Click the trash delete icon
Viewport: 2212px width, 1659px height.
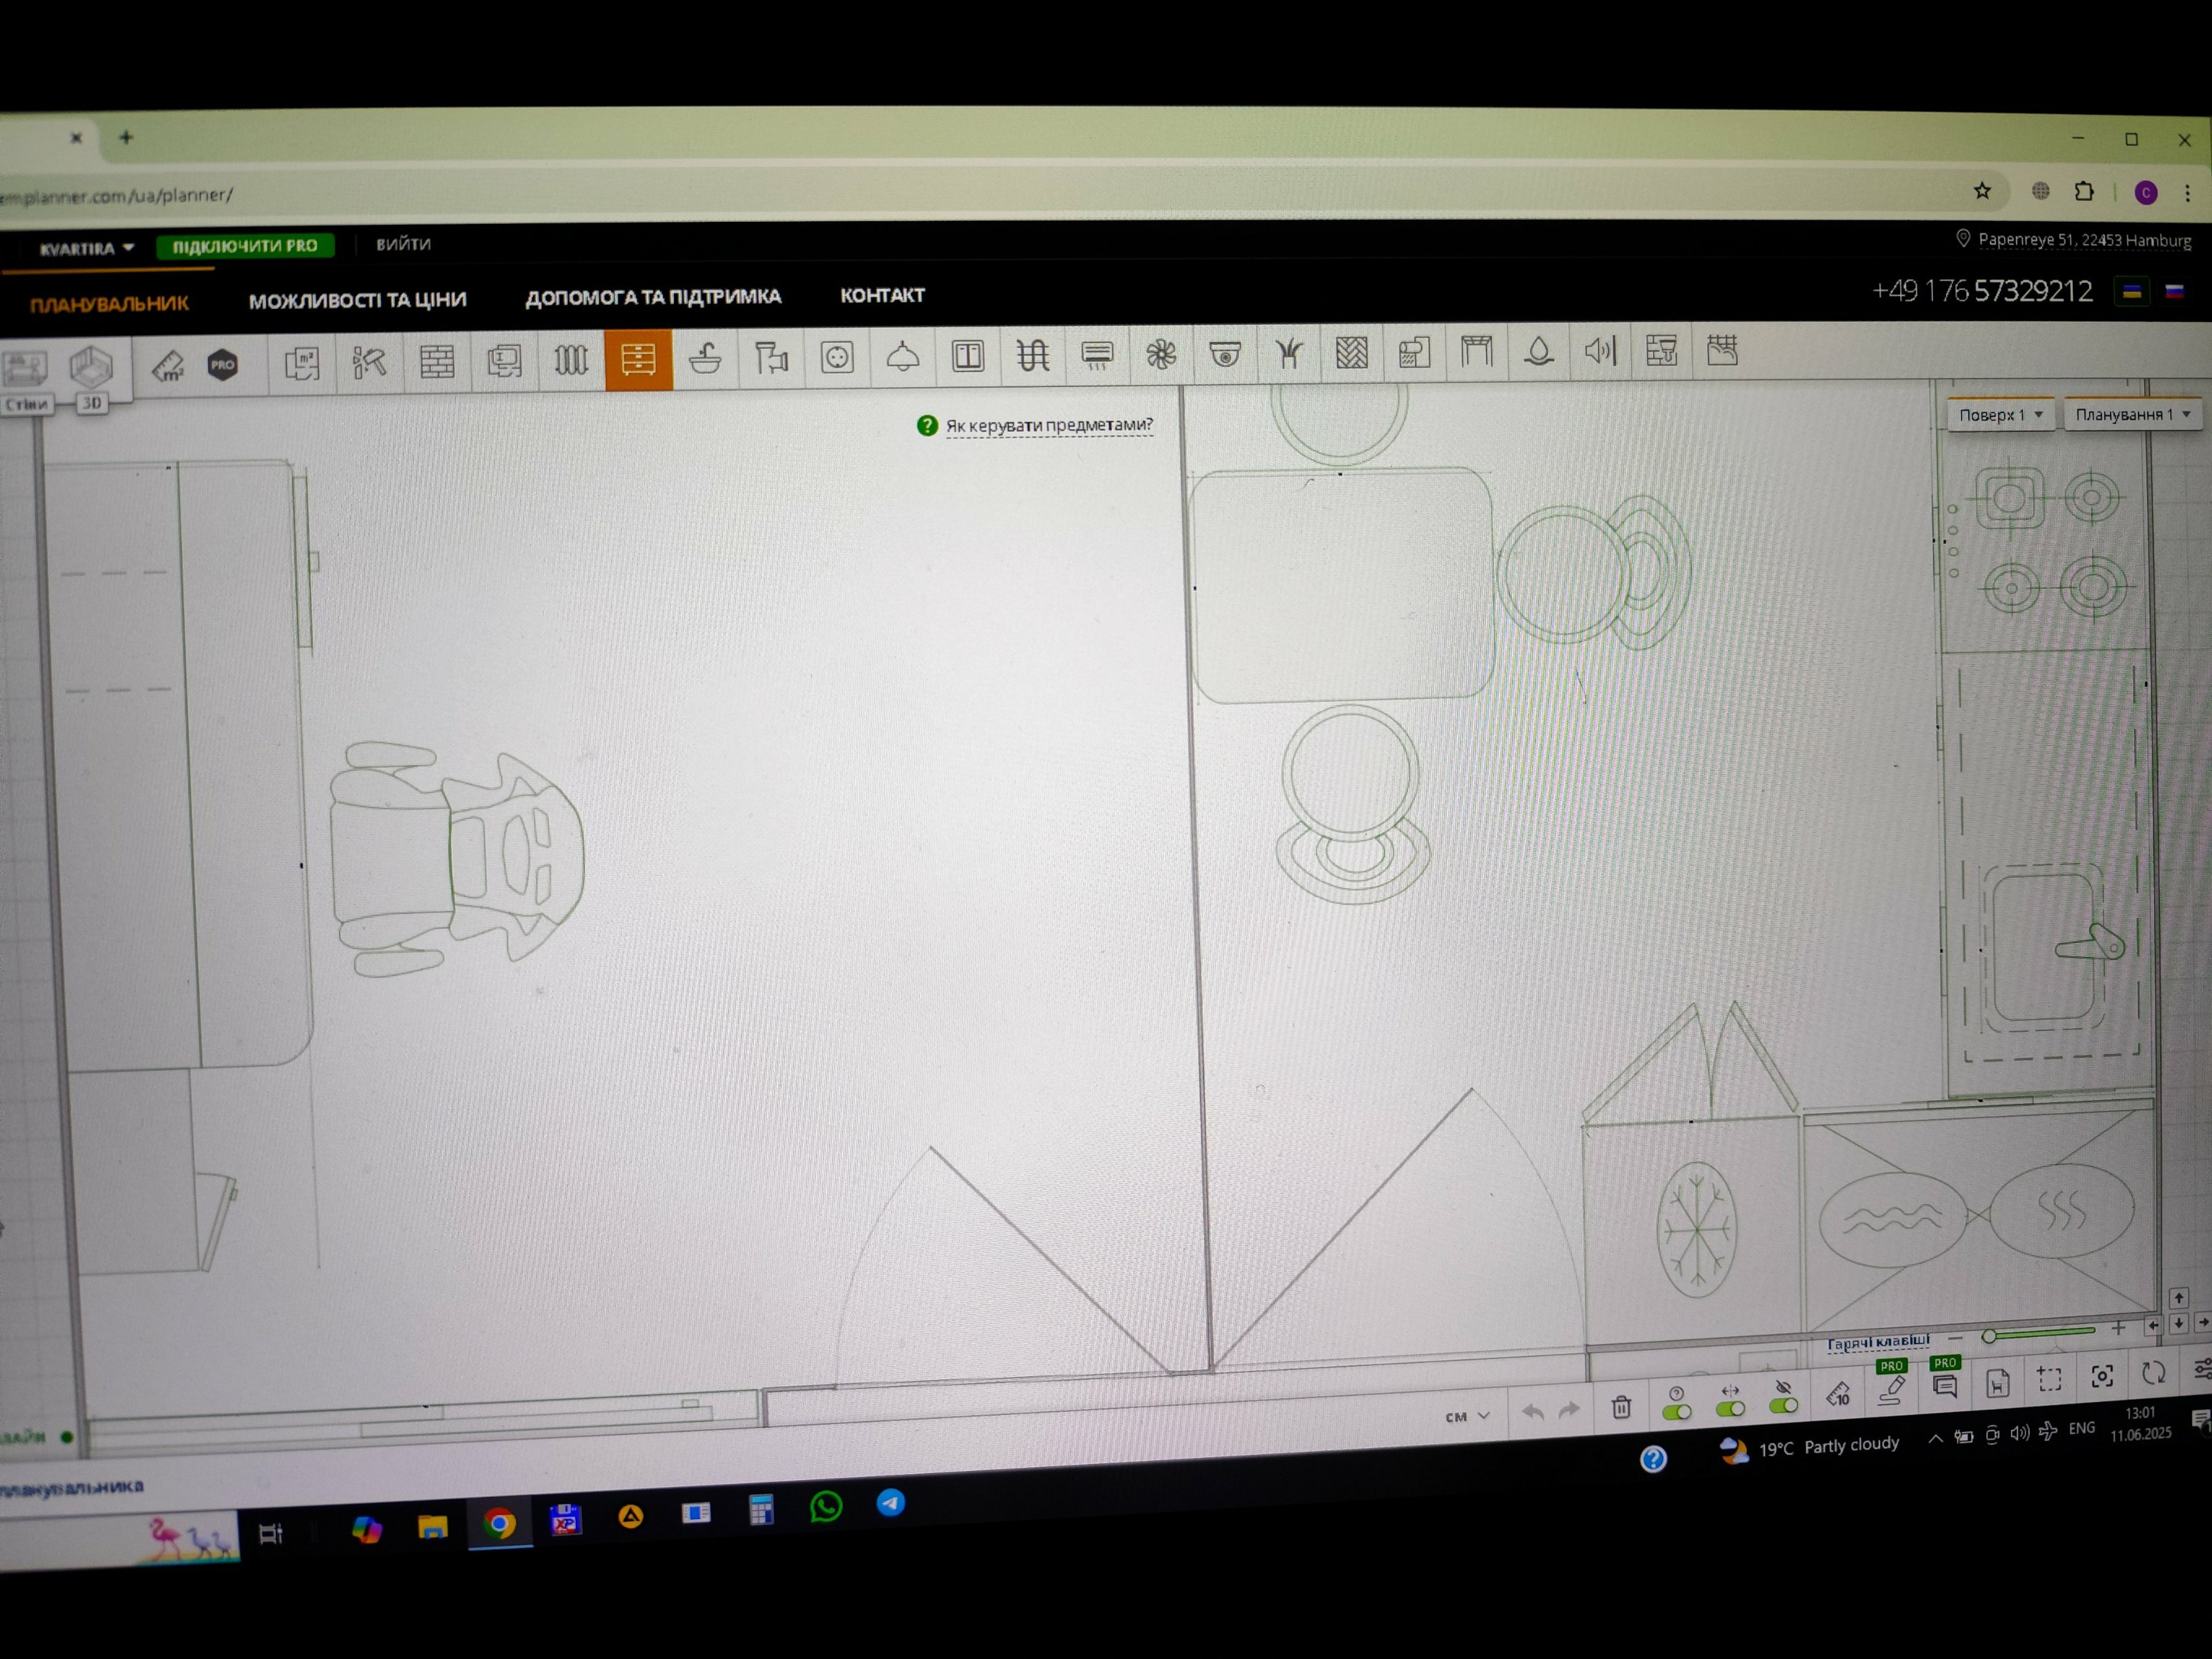[x=1621, y=1407]
